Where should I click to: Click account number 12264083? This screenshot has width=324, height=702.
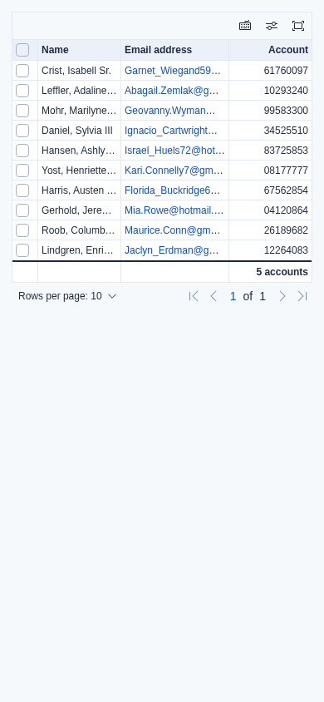click(x=286, y=250)
